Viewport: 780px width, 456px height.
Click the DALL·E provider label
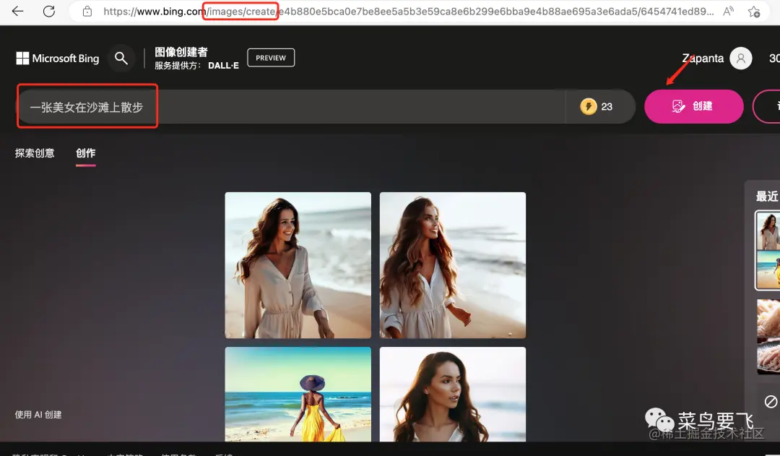click(223, 66)
